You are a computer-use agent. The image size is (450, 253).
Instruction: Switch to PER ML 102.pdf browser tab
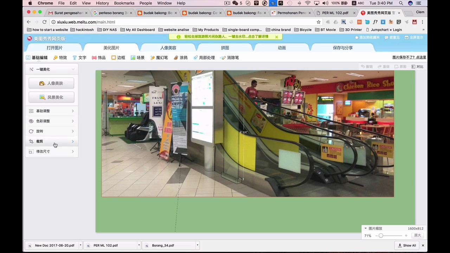(335, 13)
